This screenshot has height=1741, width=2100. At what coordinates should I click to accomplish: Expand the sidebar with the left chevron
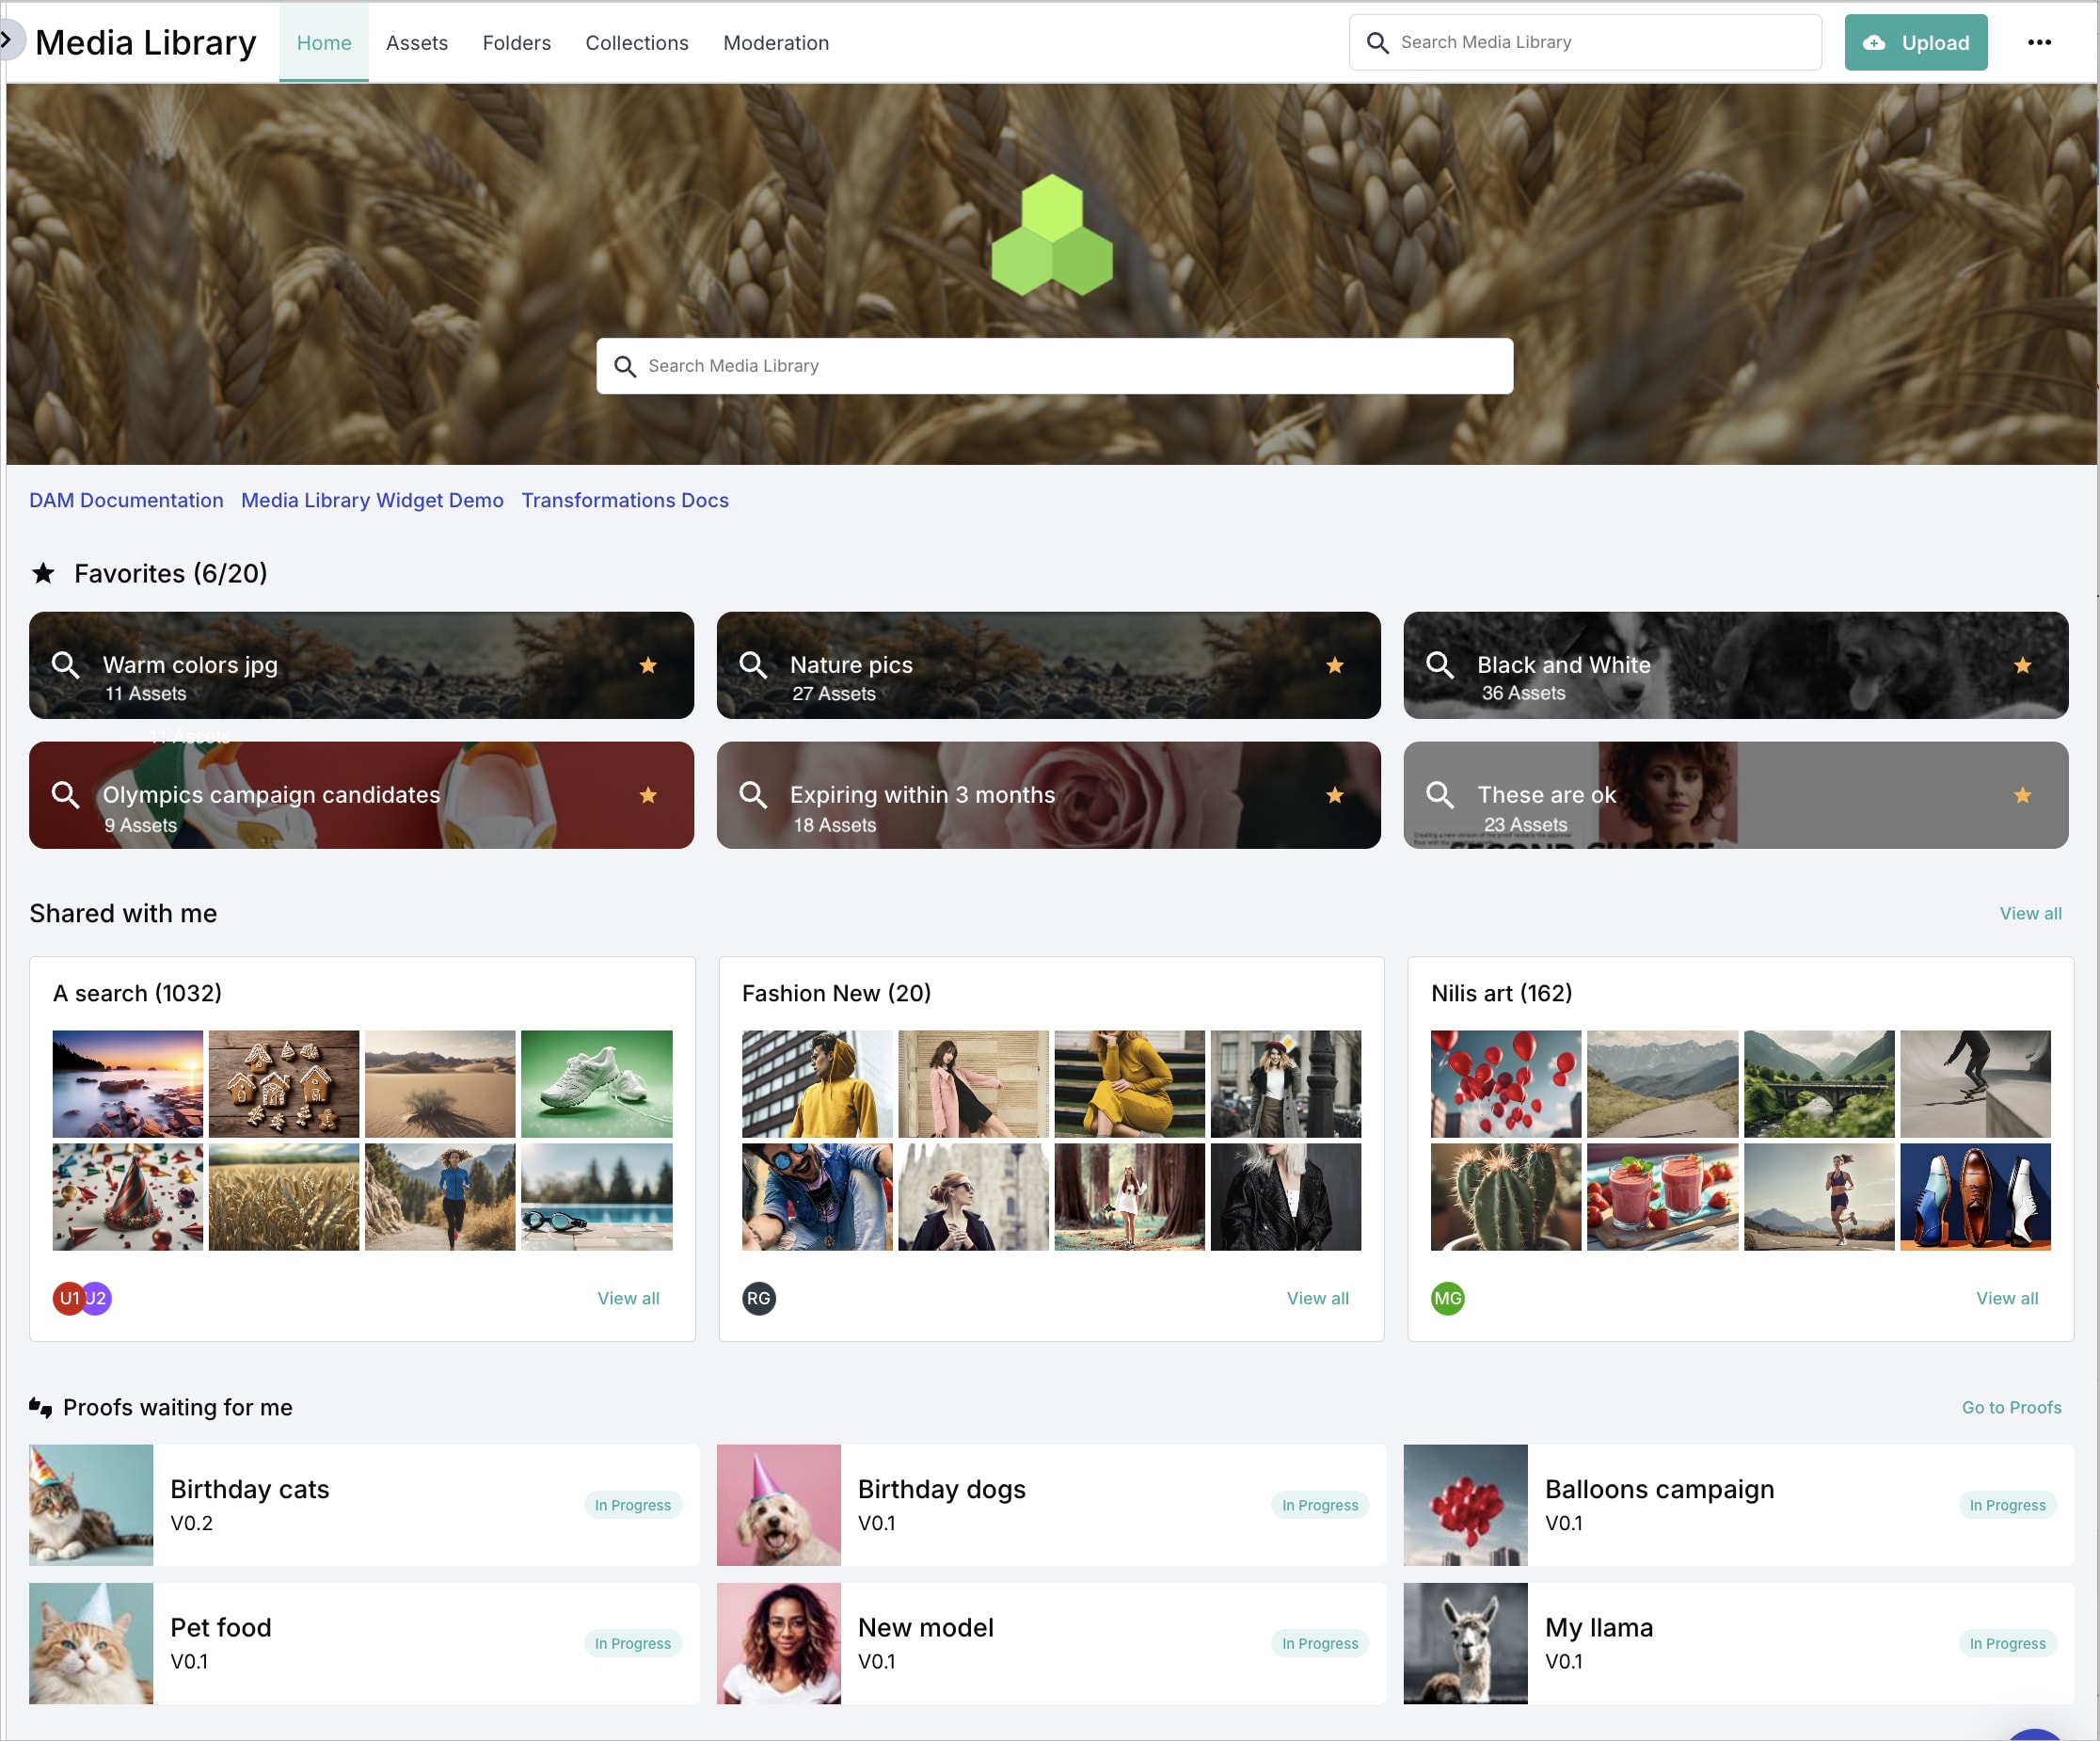pyautogui.click(x=8, y=41)
